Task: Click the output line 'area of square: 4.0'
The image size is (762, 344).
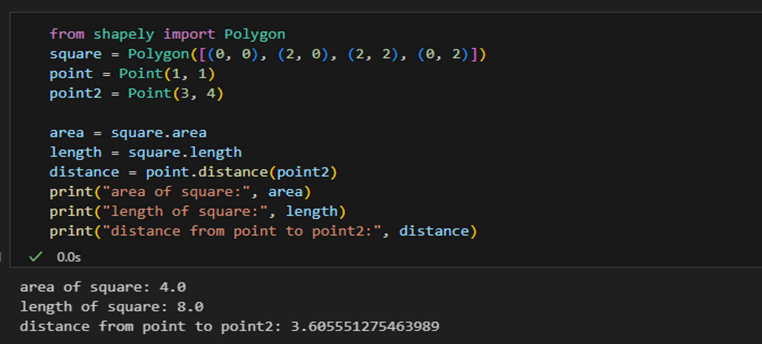Action: coord(103,287)
